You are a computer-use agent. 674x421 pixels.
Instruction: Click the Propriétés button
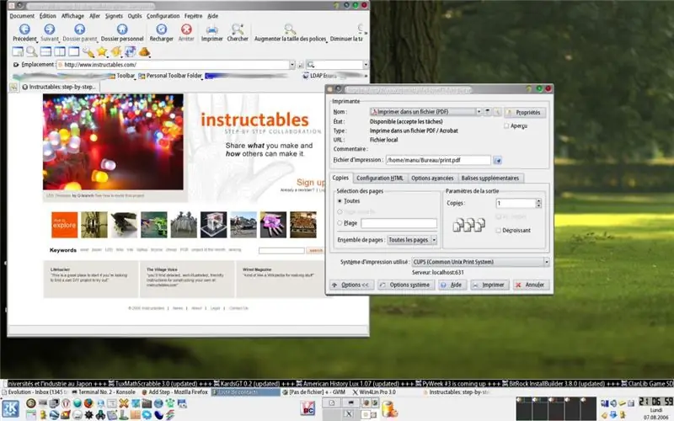click(525, 113)
